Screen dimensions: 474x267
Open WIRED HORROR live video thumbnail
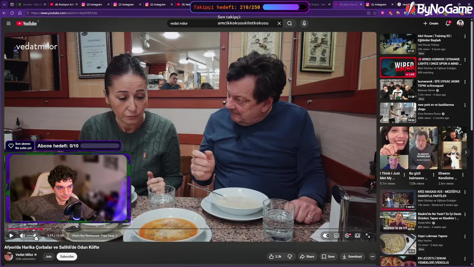coord(398,67)
